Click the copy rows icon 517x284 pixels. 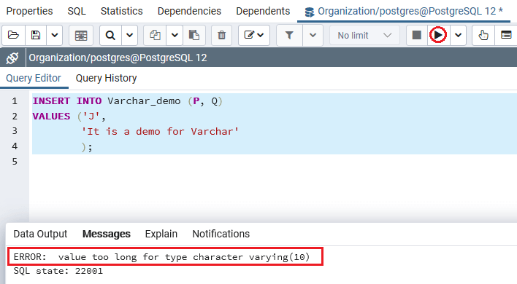[x=155, y=35]
